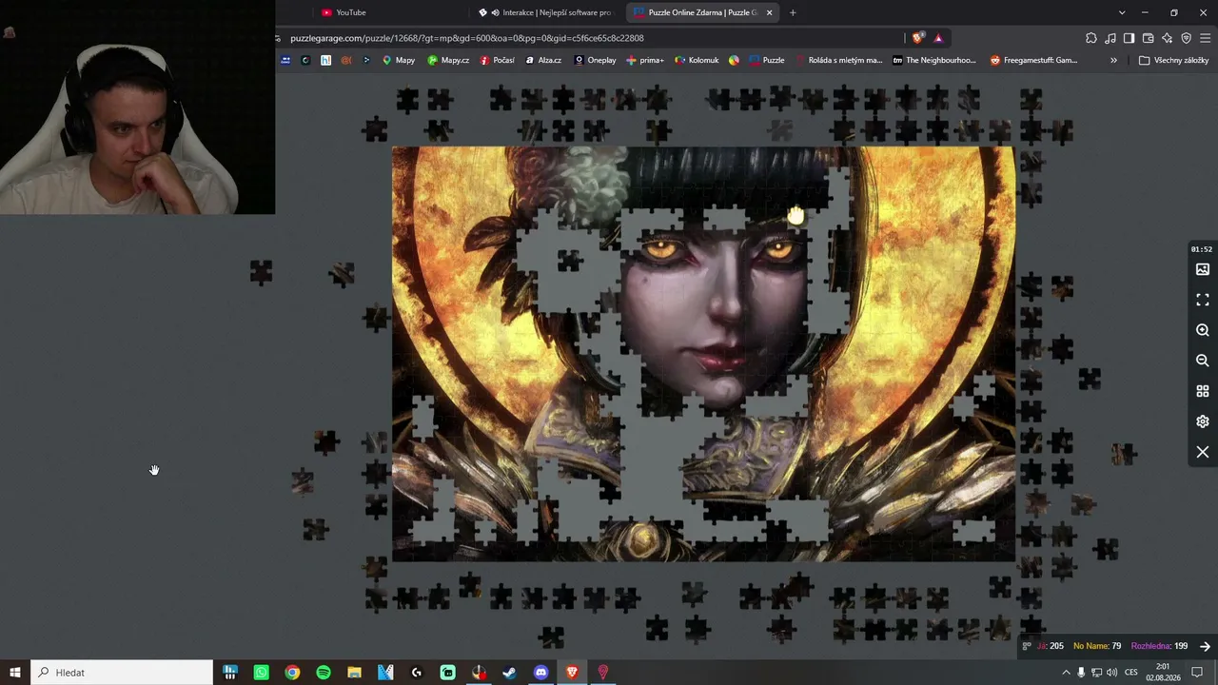This screenshot has height=685, width=1218.
Task: Arrange loose pieces with the grid icon
Action: click(x=1203, y=391)
